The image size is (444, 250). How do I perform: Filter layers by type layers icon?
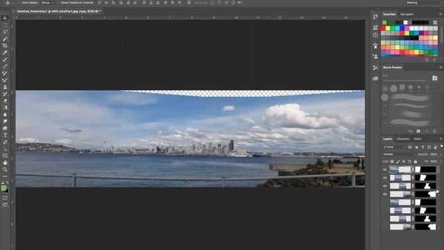(x=422, y=147)
